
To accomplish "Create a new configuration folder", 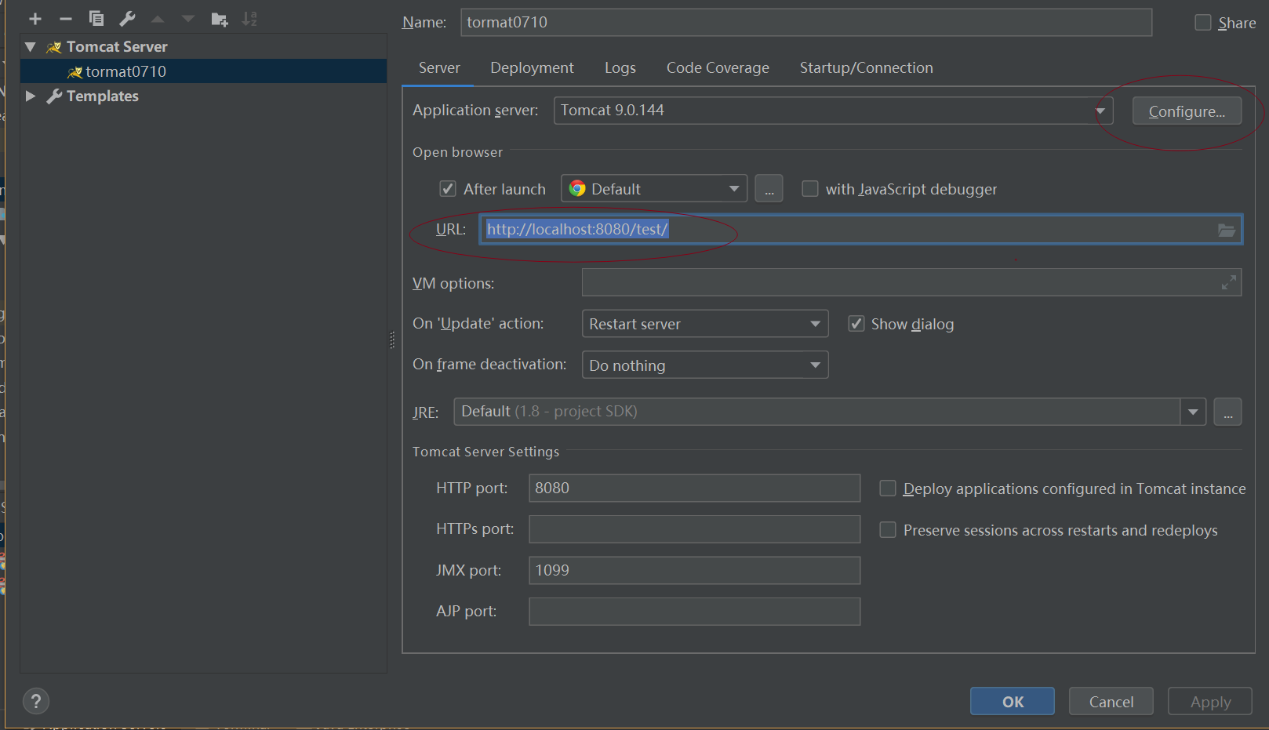I will pos(220,18).
